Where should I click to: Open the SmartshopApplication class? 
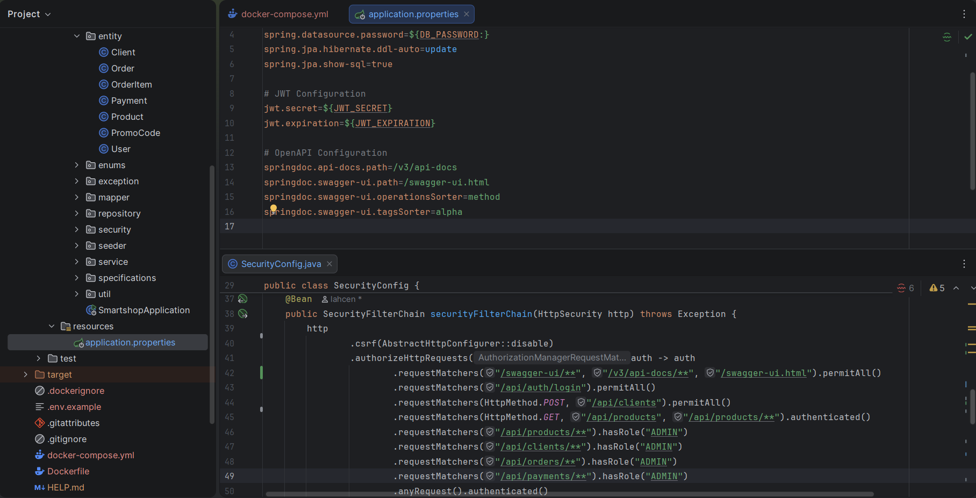tap(143, 310)
